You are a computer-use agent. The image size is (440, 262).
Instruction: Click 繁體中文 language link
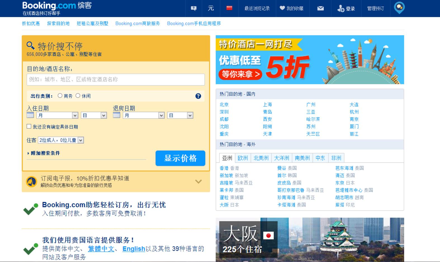[101, 249]
